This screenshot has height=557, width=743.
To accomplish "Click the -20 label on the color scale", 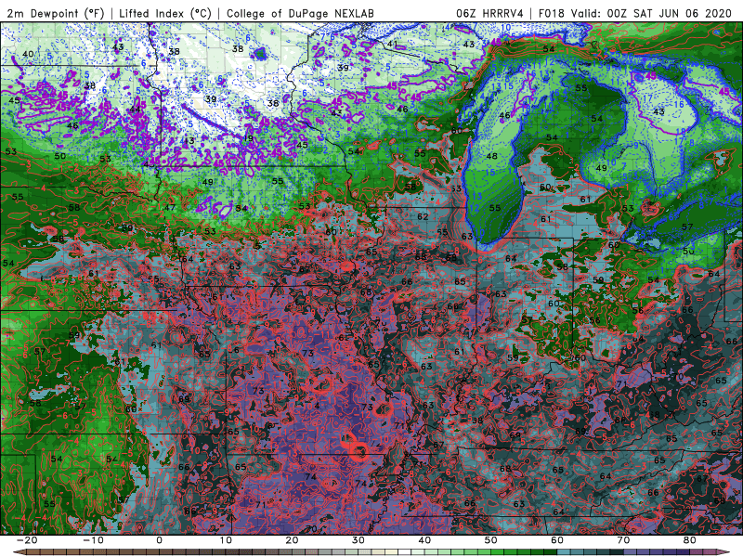I will [27, 540].
